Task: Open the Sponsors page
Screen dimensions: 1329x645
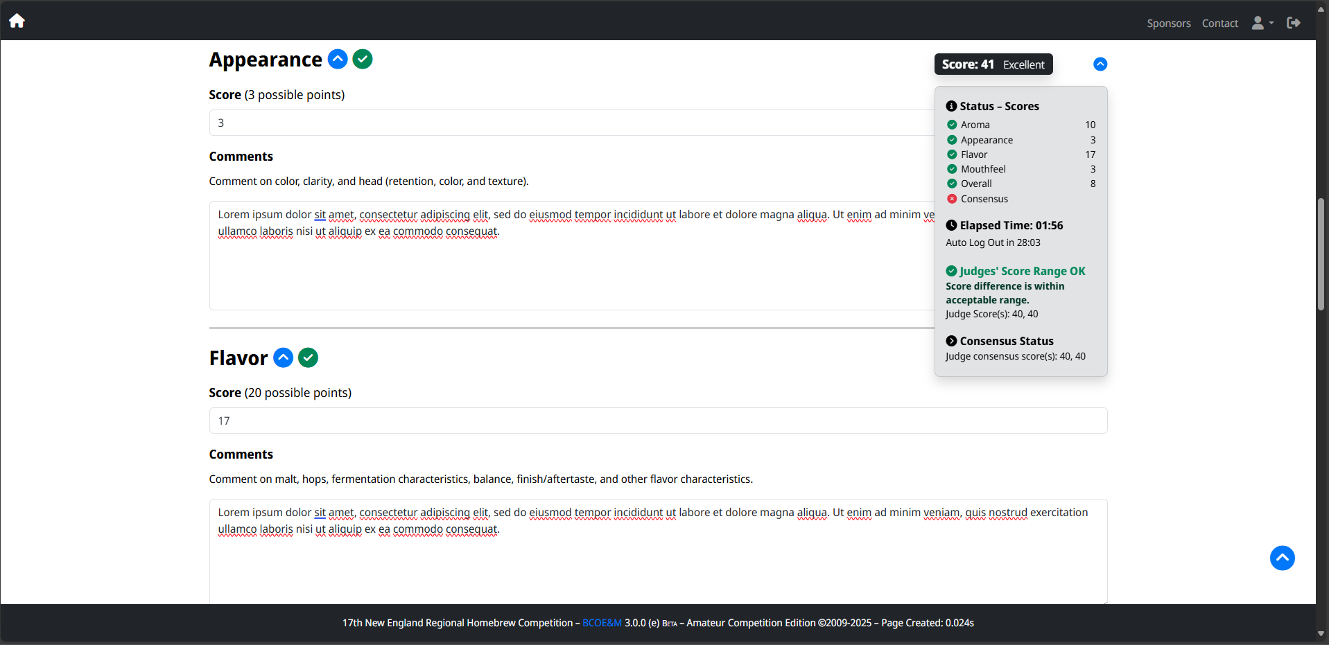Action: (1168, 24)
